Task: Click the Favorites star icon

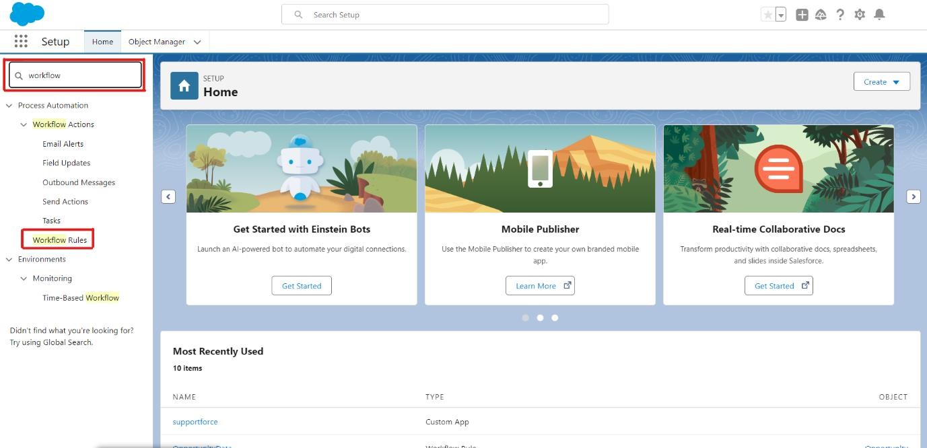Action: [x=767, y=15]
